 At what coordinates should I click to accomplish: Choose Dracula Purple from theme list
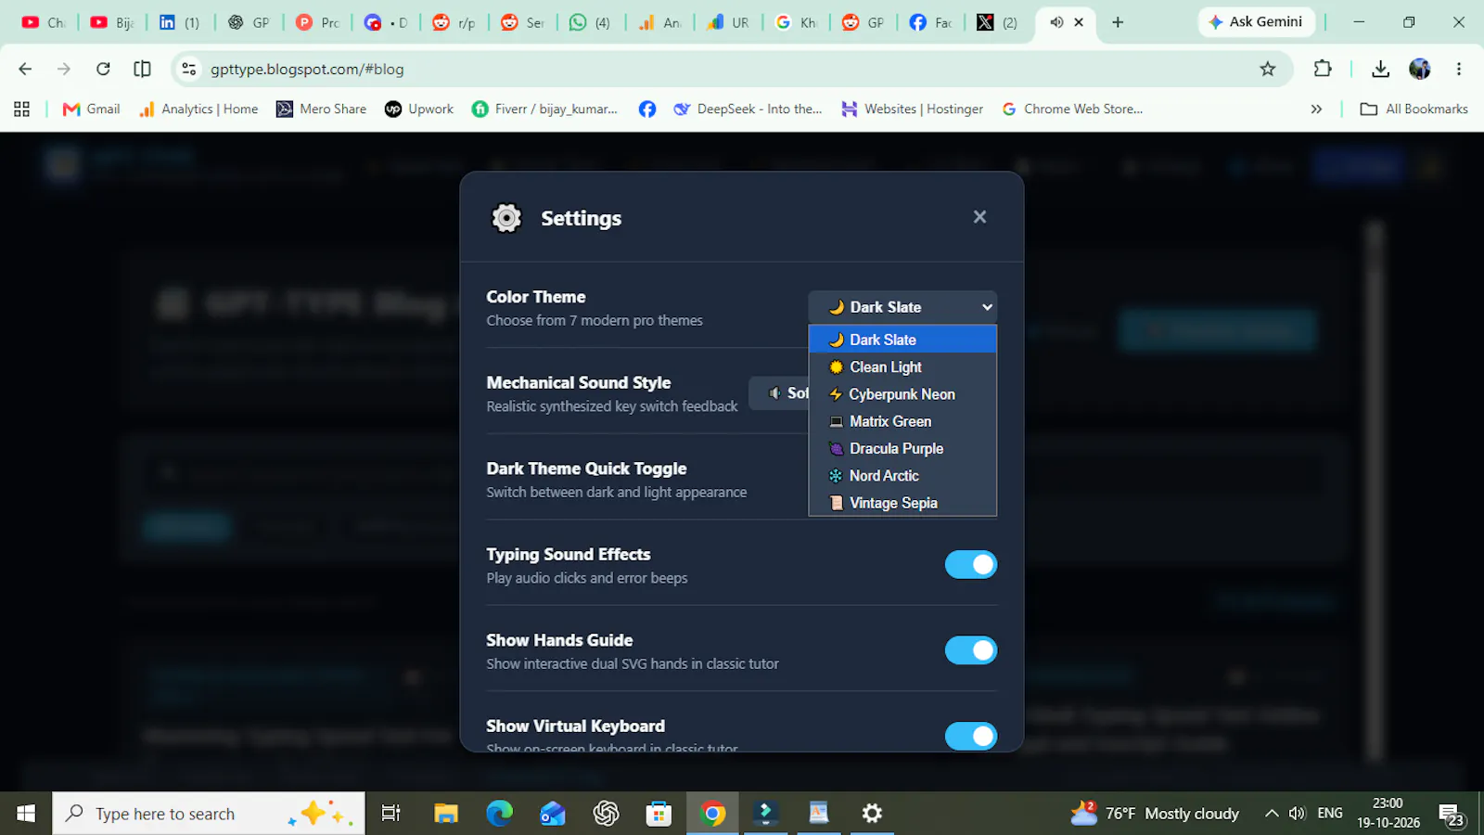902,448
